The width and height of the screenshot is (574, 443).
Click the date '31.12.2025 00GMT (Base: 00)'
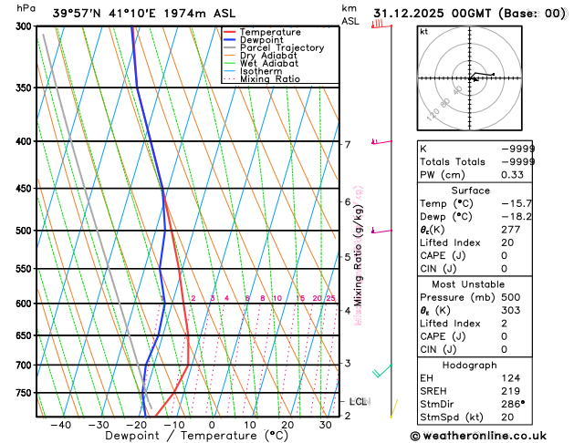coord(469,14)
